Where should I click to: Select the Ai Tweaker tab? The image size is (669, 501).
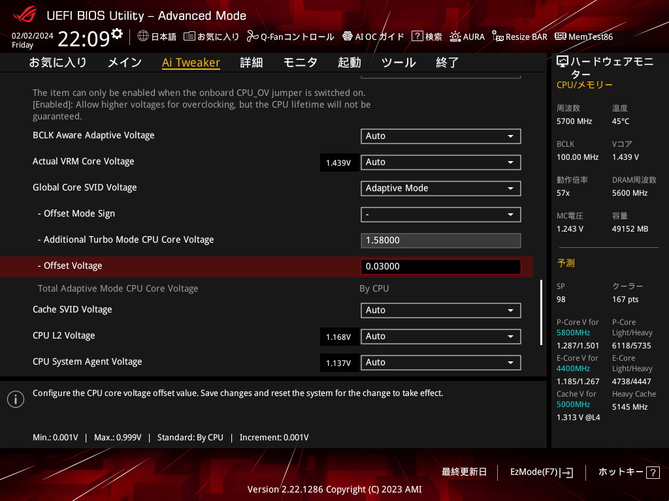pos(191,63)
